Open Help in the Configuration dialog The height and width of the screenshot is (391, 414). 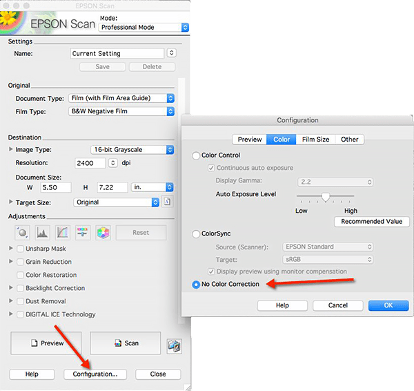pyautogui.click(x=282, y=305)
